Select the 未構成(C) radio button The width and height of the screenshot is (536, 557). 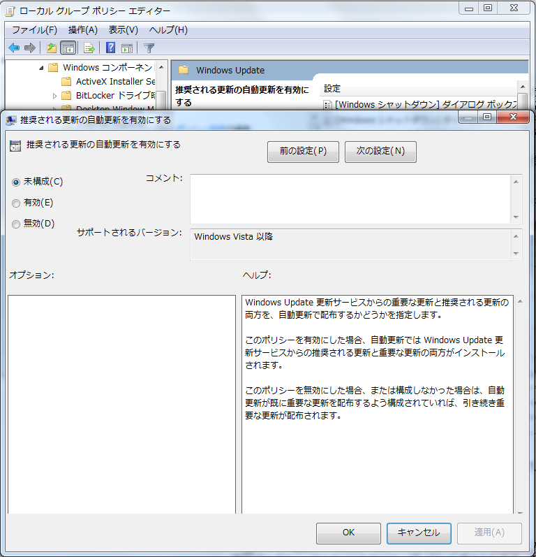(16, 182)
